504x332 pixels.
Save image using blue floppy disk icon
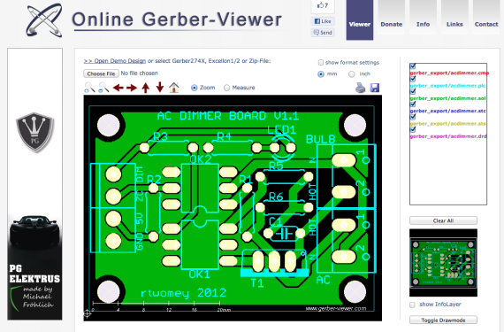tap(375, 88)
